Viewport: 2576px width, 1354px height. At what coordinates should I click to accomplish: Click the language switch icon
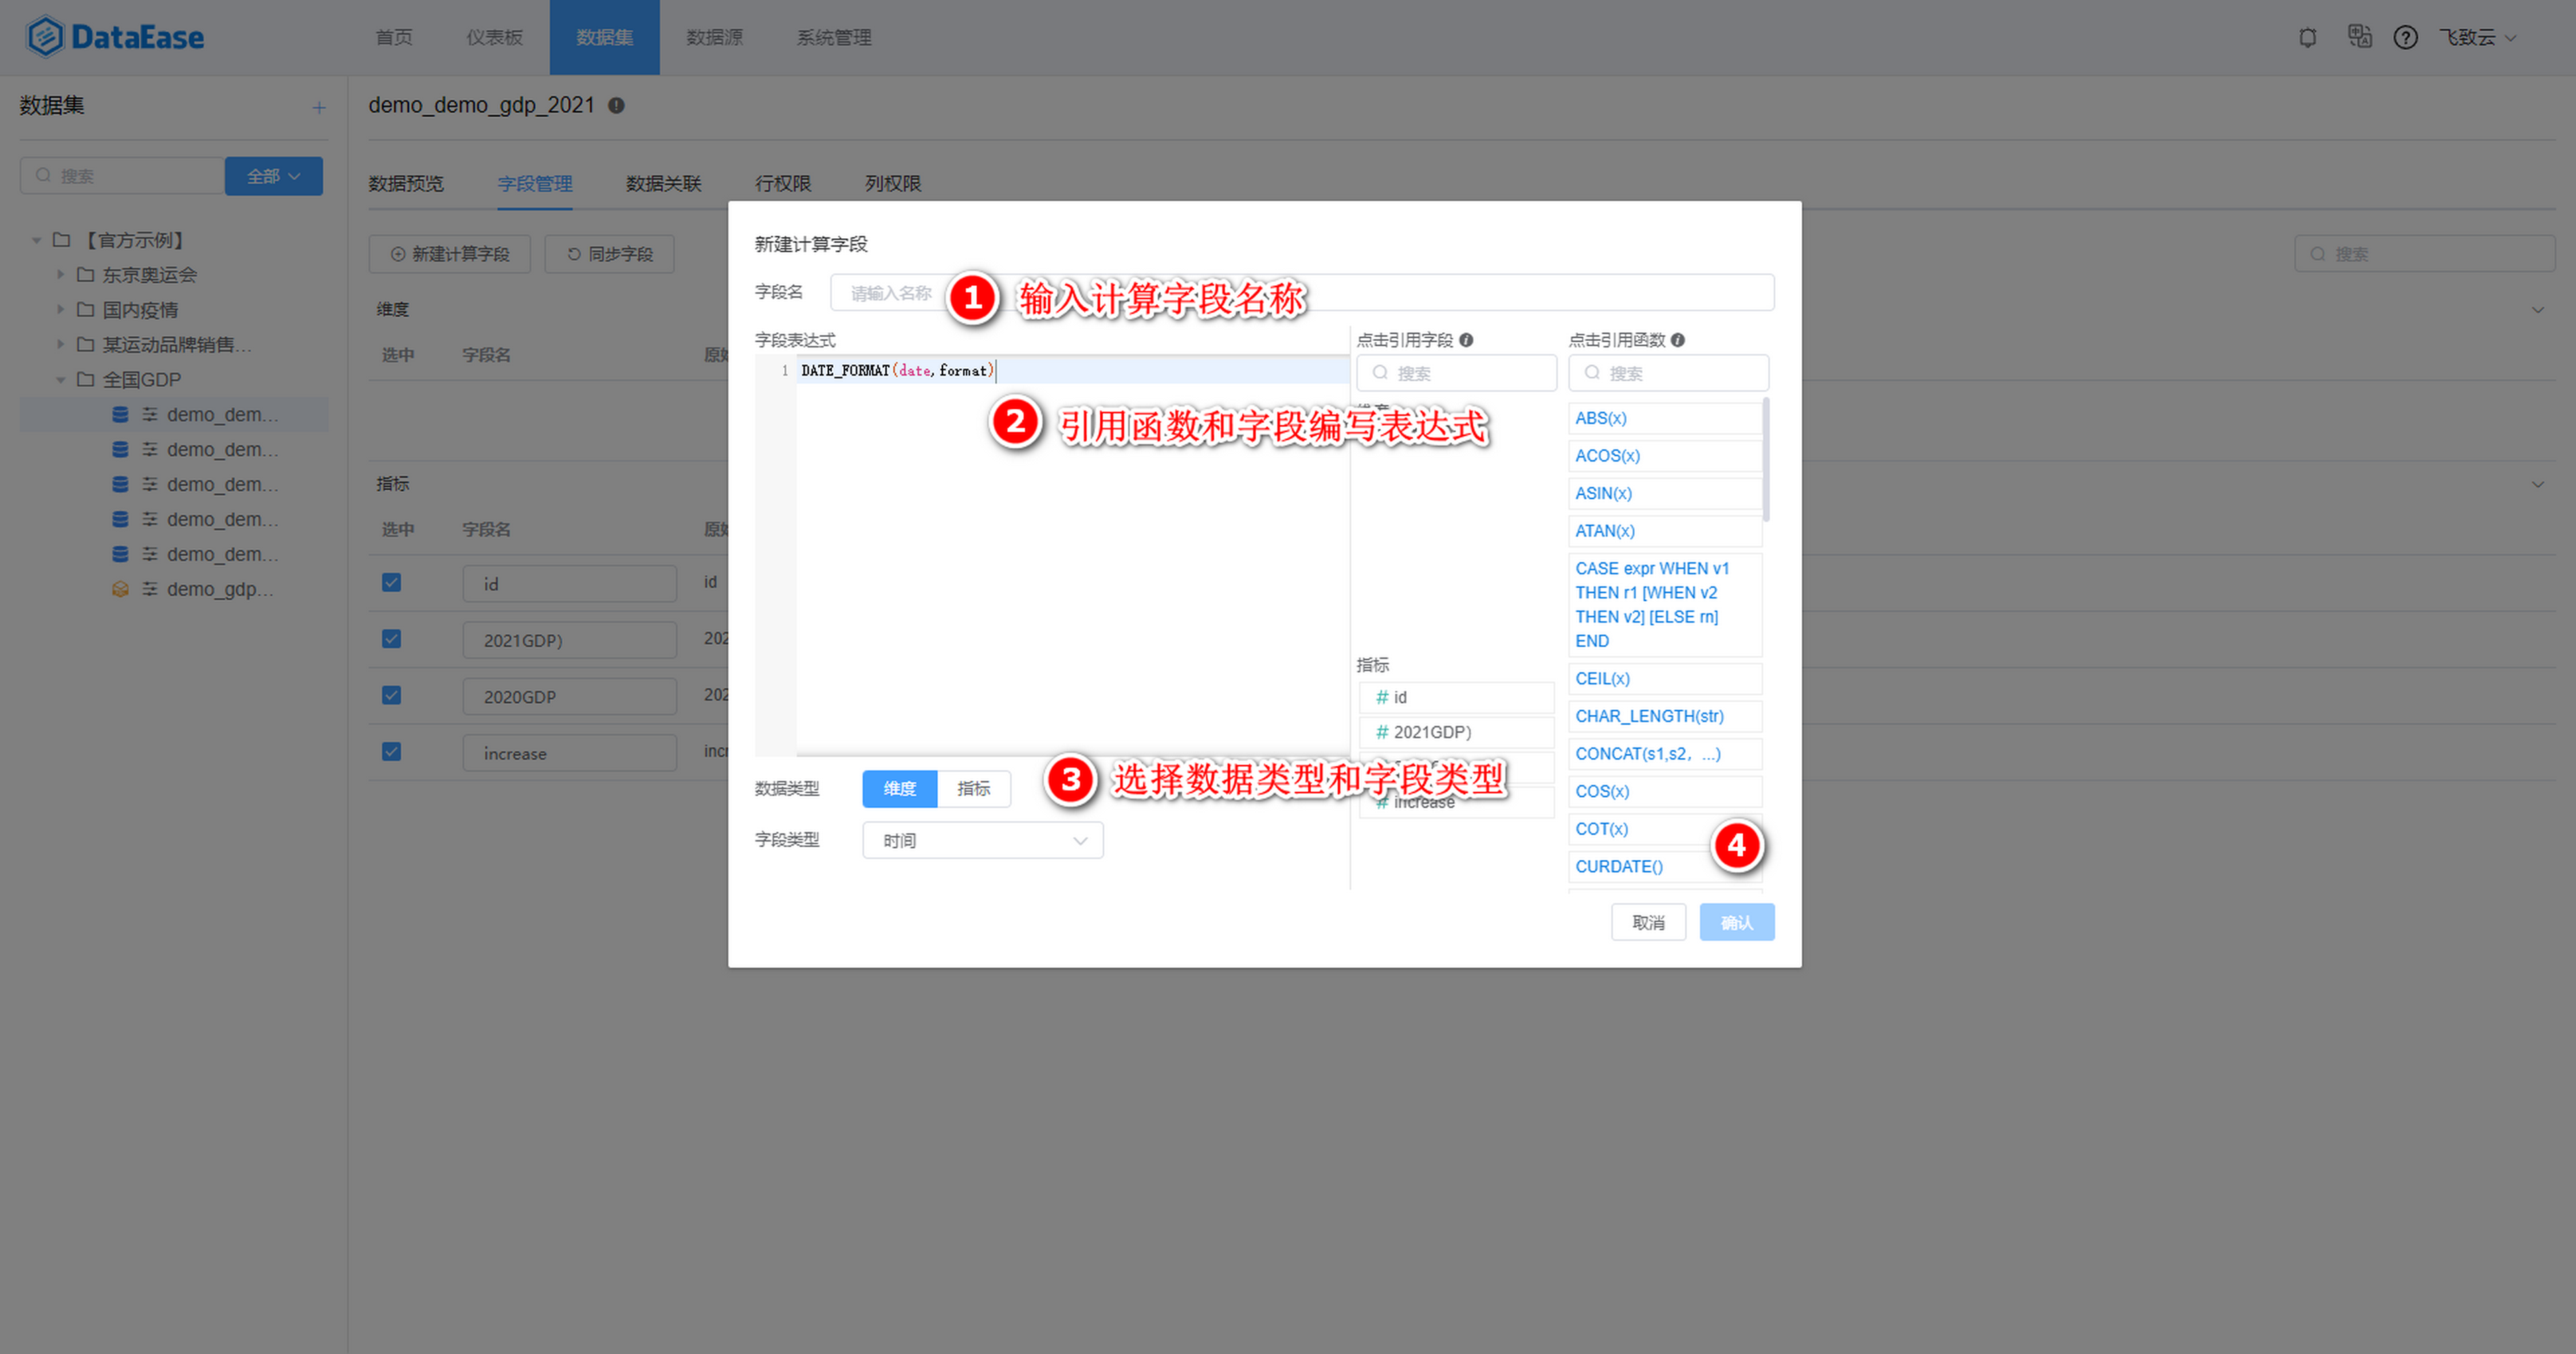2359,37
